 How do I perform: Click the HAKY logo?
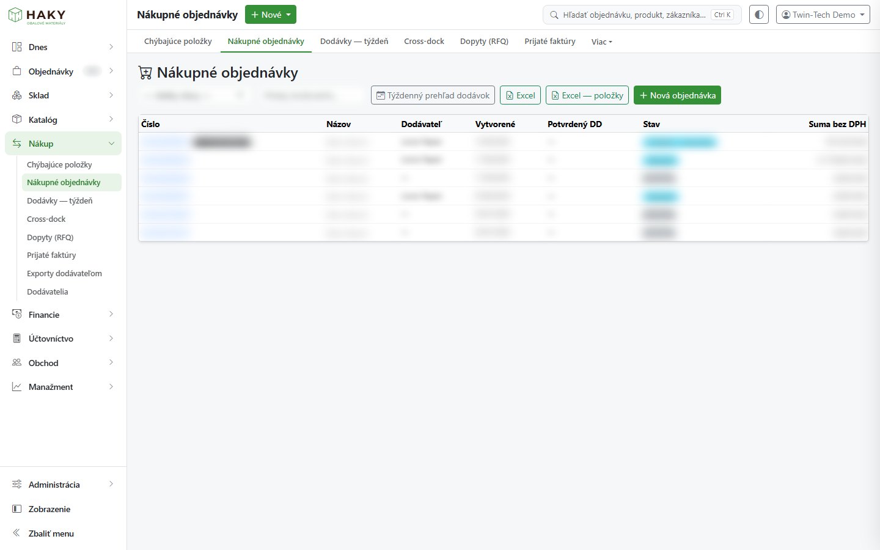[37, 15]
